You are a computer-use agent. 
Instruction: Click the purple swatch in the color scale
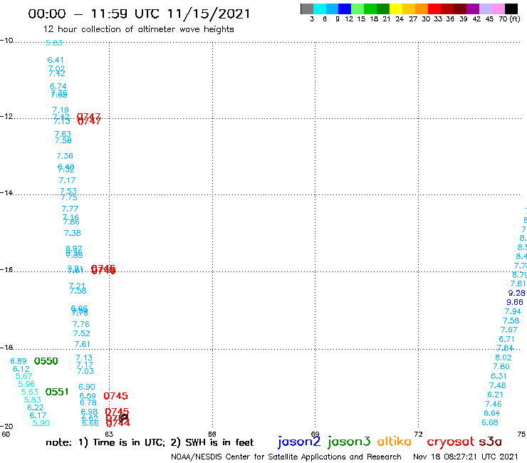click(x=473, y=9)
